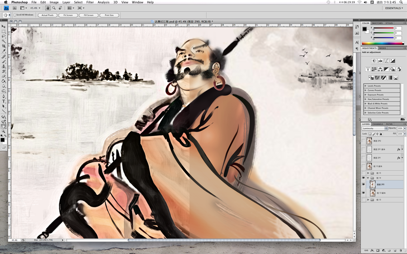Select the Lasso tool
Viewport: 407px width, 254px height.
pos(3,37)
